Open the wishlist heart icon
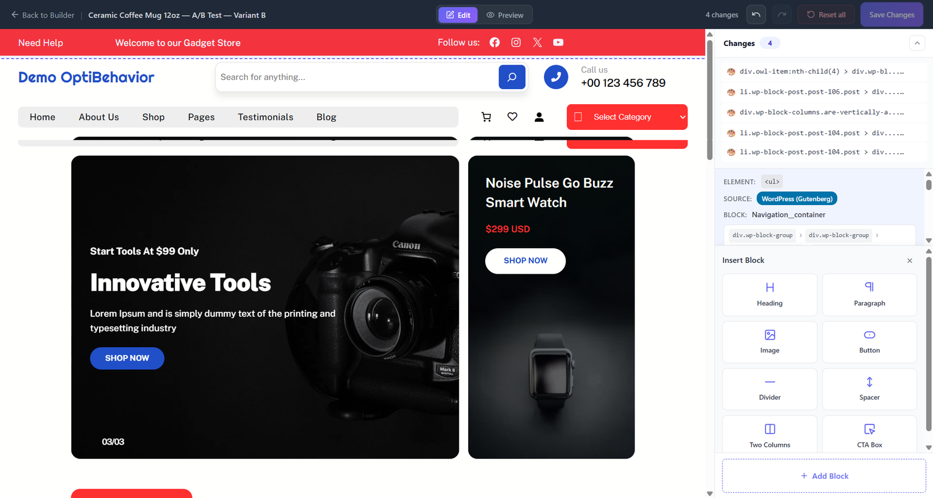The width and height of the screenshot is (933, 498). pyautogui.click(x=513, y=117)
